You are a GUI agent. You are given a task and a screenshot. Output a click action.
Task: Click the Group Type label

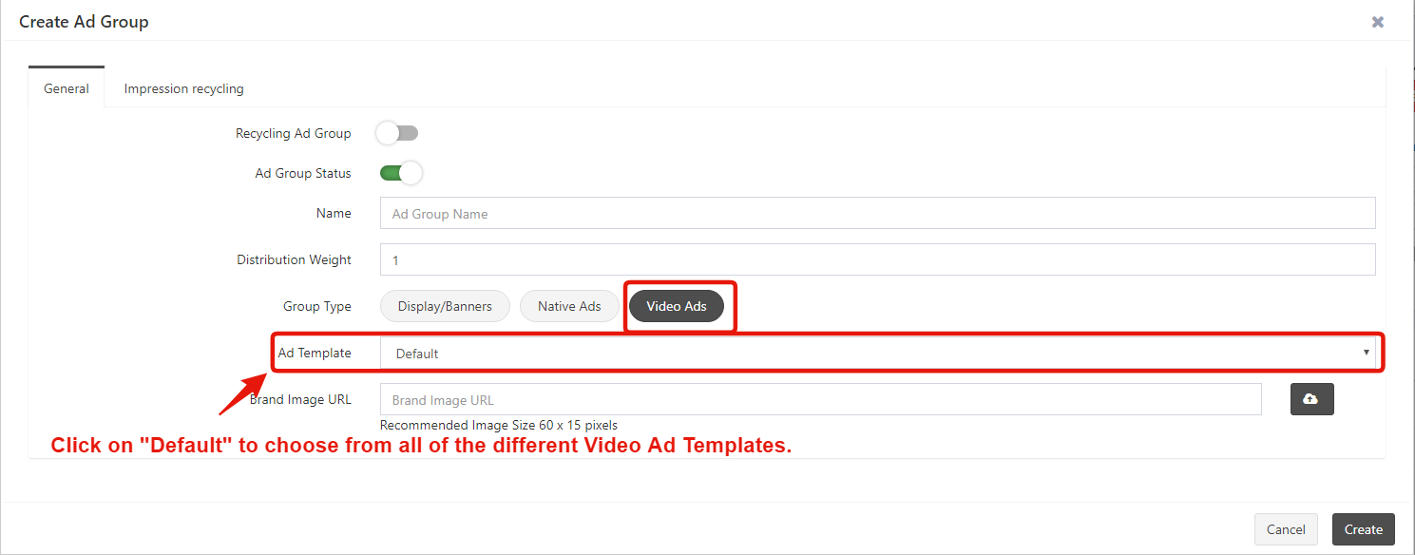click(x=317, y=306)
